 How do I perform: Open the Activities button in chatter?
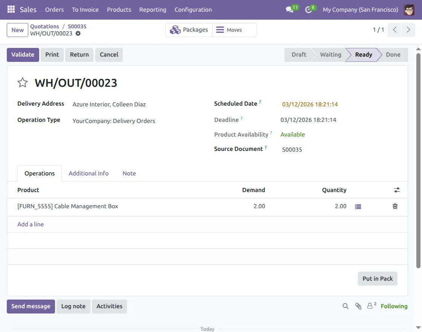(109, 306)
